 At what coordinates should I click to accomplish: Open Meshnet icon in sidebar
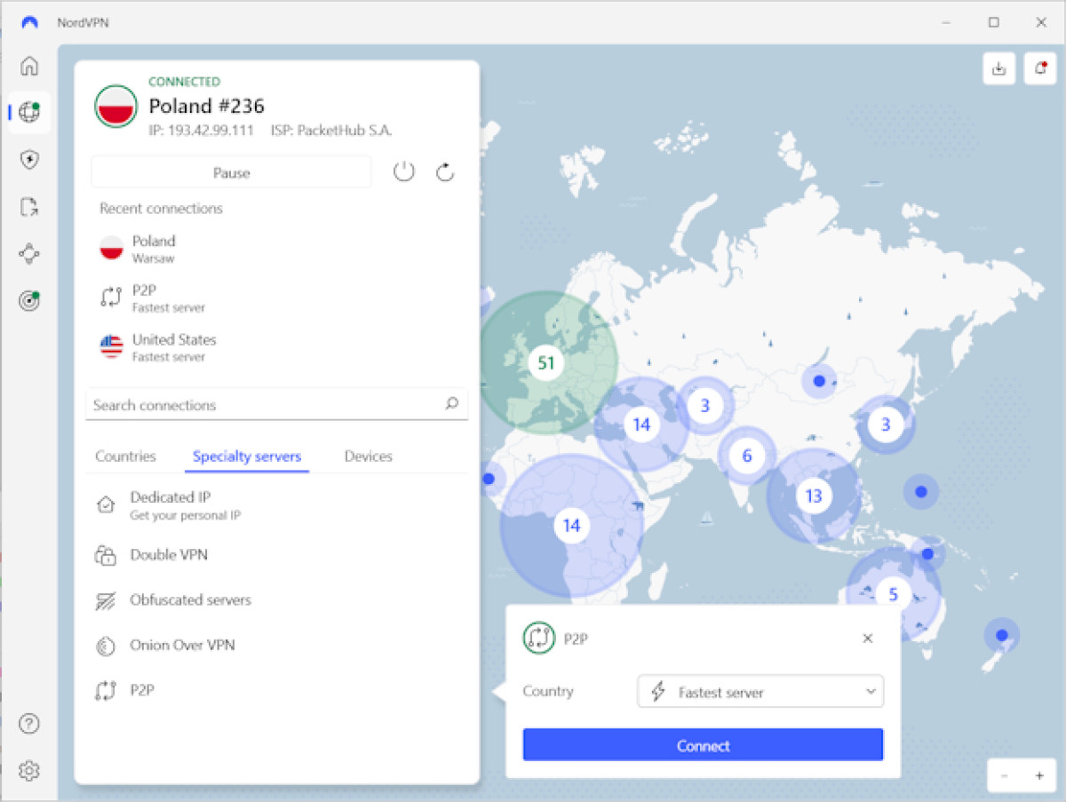(x=29, y=254)
